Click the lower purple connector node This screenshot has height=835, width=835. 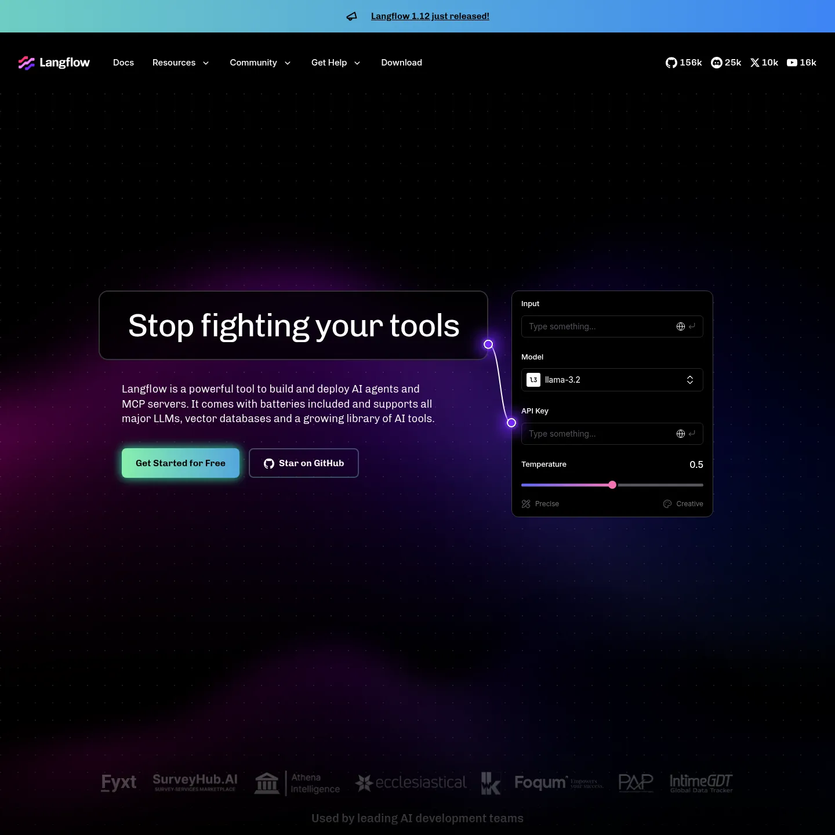(x=511, y=423)
